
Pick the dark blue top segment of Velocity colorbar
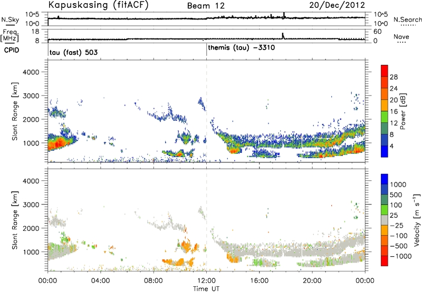tap(385, 179)
